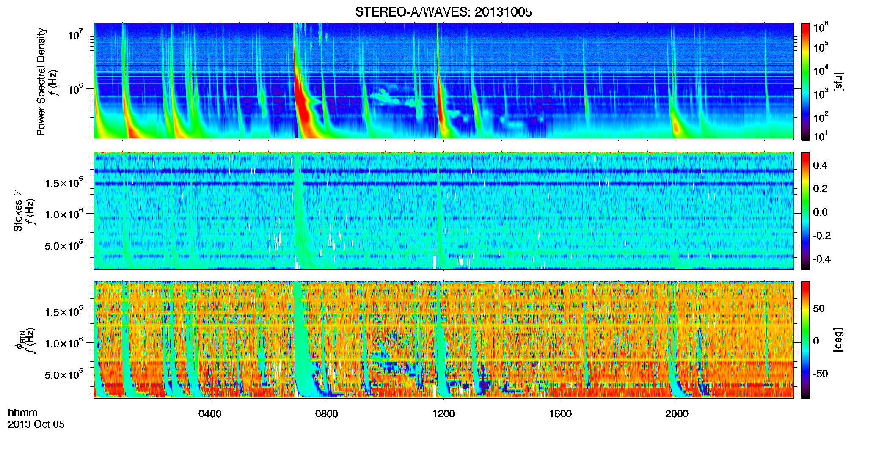Click the -50 label on the degrees colorbar
This screenshot has width=887, height=457.
click(x=821, y=374)
